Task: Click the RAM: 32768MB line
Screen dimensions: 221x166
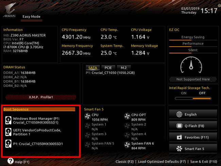Action: tap(16, 51)
